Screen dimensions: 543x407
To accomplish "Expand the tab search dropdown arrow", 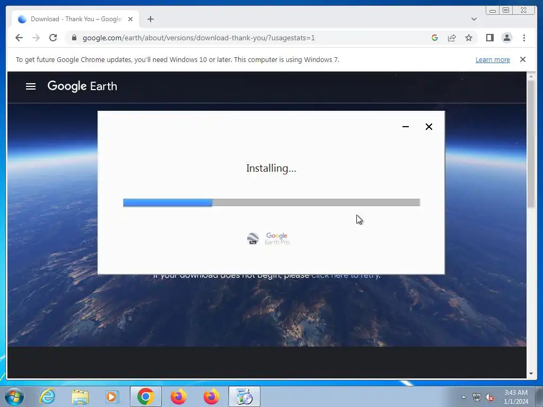I will 474,19.
